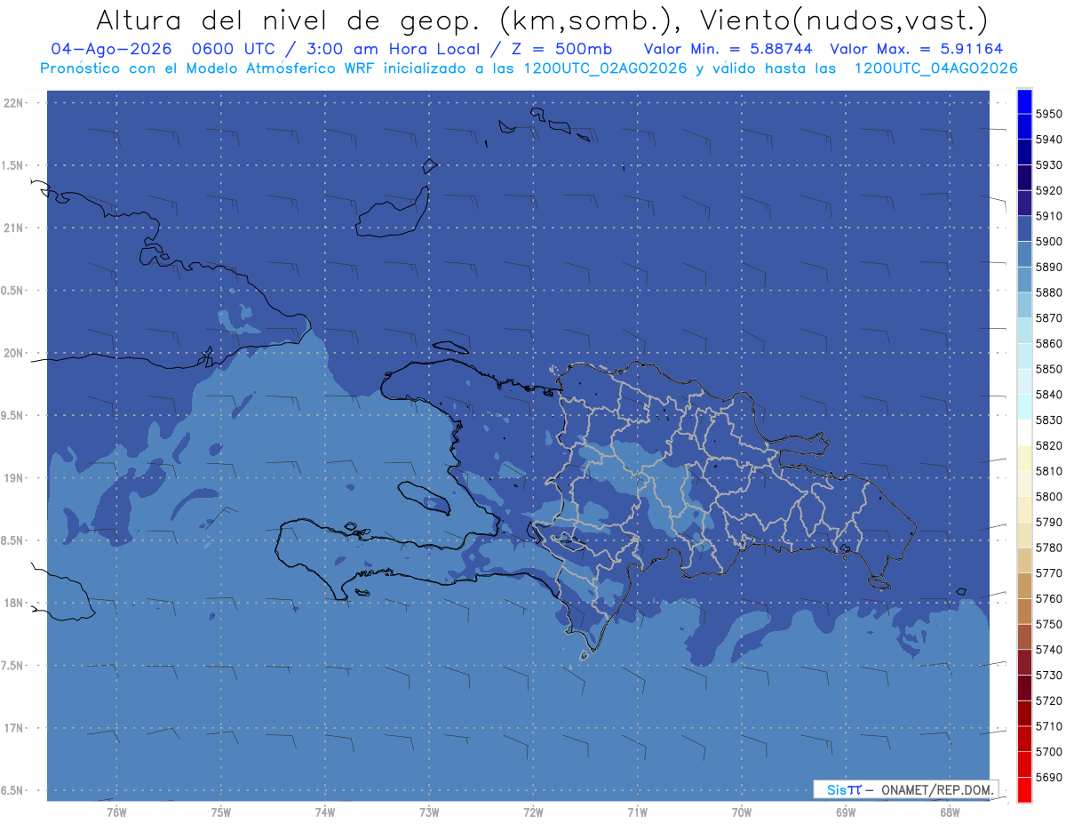Click the legend value 5830
The width and height of the screenshot is (1066, 824).
1048,420
